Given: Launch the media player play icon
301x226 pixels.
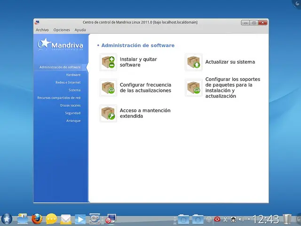Looking at the screenshot, I should pyautogui.click(x=80, y=219).
